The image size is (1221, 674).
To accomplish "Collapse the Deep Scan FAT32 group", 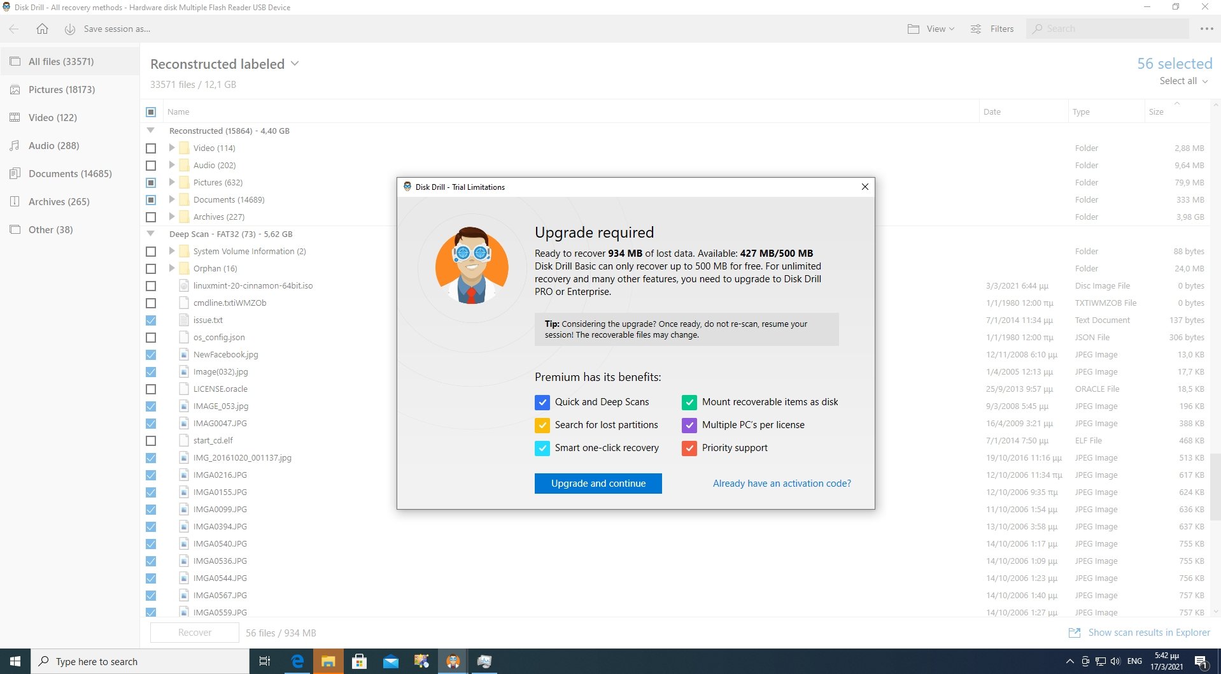I will pyautogui.click(x=151, y=233).
